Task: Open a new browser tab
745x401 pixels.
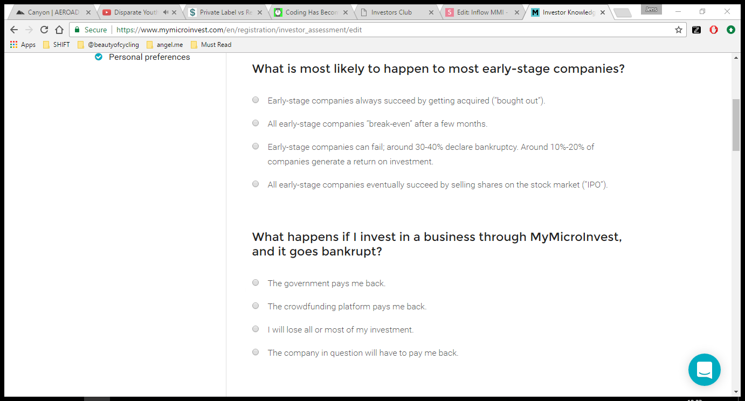Action: [623, 12]
